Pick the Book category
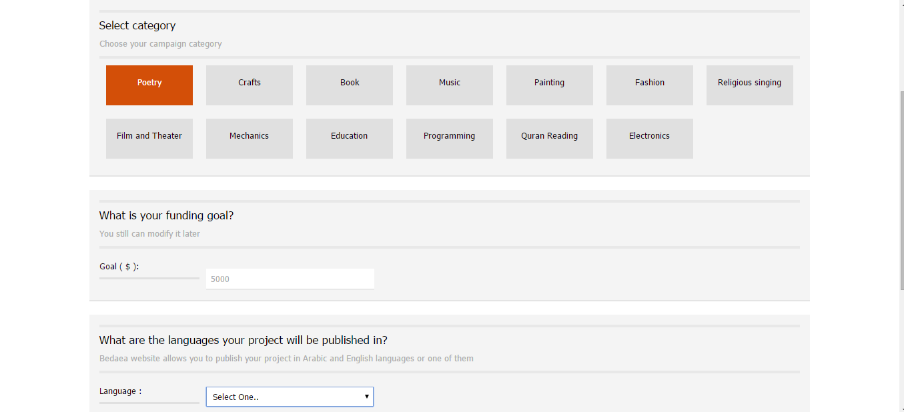This screenshot has width=904, height=412. [350, 85]
